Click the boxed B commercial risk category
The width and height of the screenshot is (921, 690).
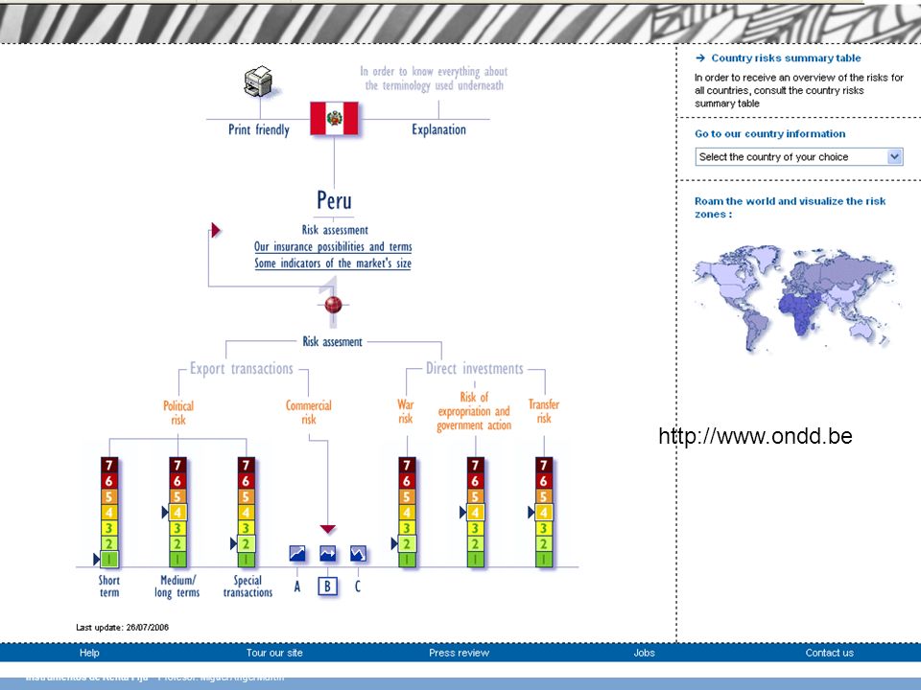pyautogui.click(x=328, y=586)
